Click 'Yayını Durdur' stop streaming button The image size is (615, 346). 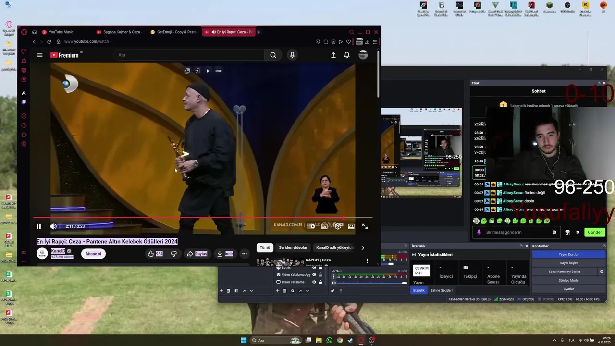[x=568, y=254]
